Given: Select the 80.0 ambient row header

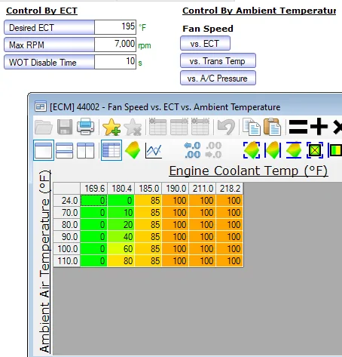Looking at the screenshot, I should 67,225.
